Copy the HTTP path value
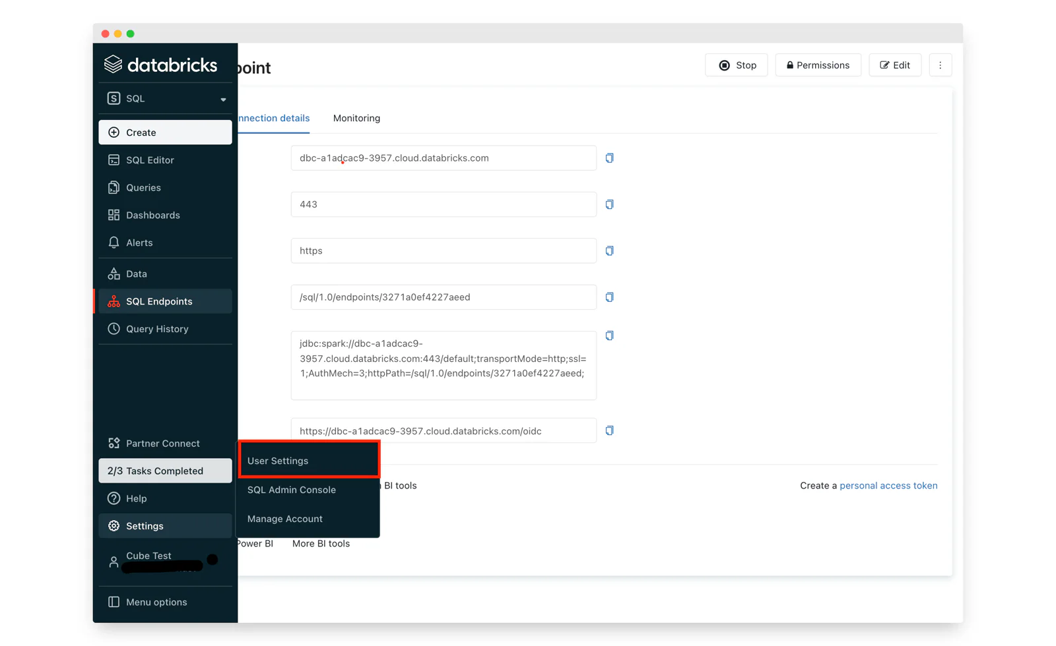This screenshot has height=646, width=1056. [x=609, y=297]
